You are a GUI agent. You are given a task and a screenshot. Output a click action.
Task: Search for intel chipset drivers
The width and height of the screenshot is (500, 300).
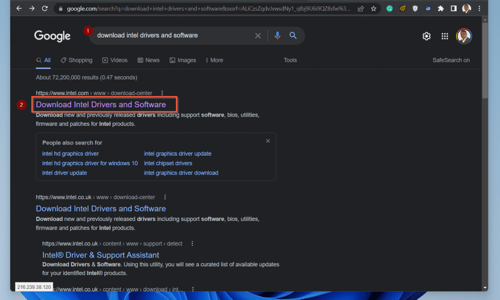[168, 163]
